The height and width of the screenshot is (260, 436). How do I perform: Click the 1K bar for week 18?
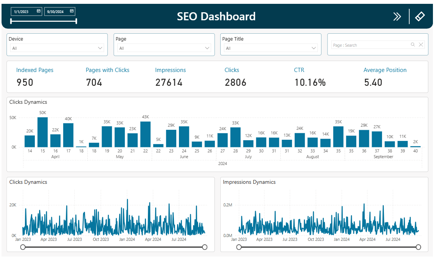click(81, 147)
